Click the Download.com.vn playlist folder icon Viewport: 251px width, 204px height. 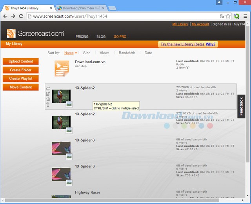(x=62, y=69)
